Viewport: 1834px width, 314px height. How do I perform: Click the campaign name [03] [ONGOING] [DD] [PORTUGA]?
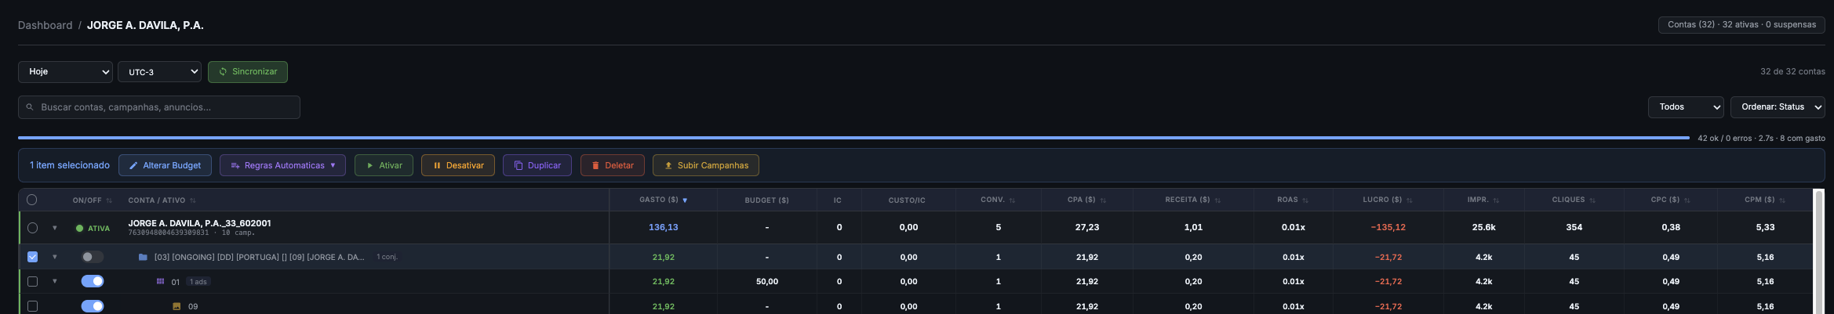pos(259,257)
